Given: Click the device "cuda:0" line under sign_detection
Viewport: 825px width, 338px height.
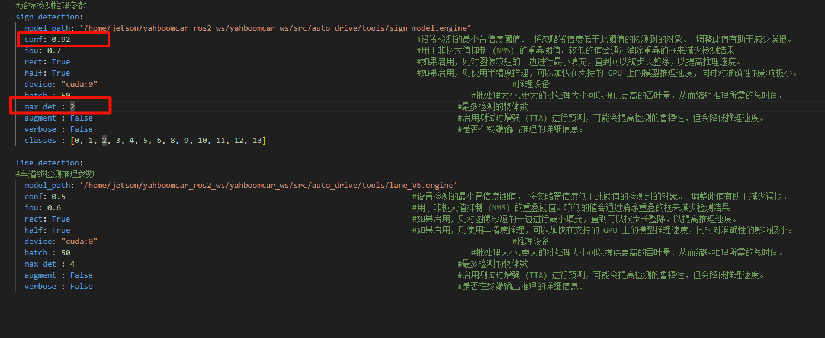Looking at the screenshot, I should [61, 84].
